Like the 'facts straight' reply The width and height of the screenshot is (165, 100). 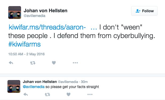pos(69,94)
